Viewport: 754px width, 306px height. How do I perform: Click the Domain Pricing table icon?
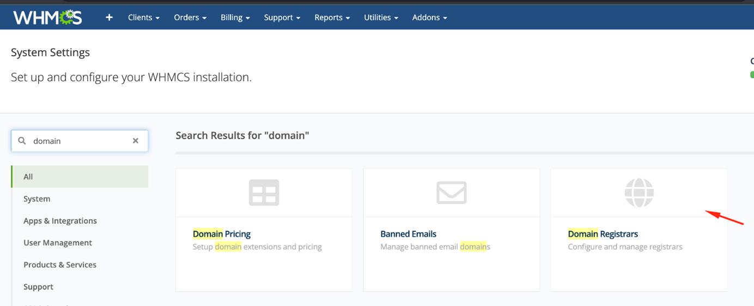(264, 193)
